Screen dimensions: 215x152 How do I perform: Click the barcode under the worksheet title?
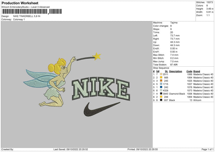coord(32,11)
